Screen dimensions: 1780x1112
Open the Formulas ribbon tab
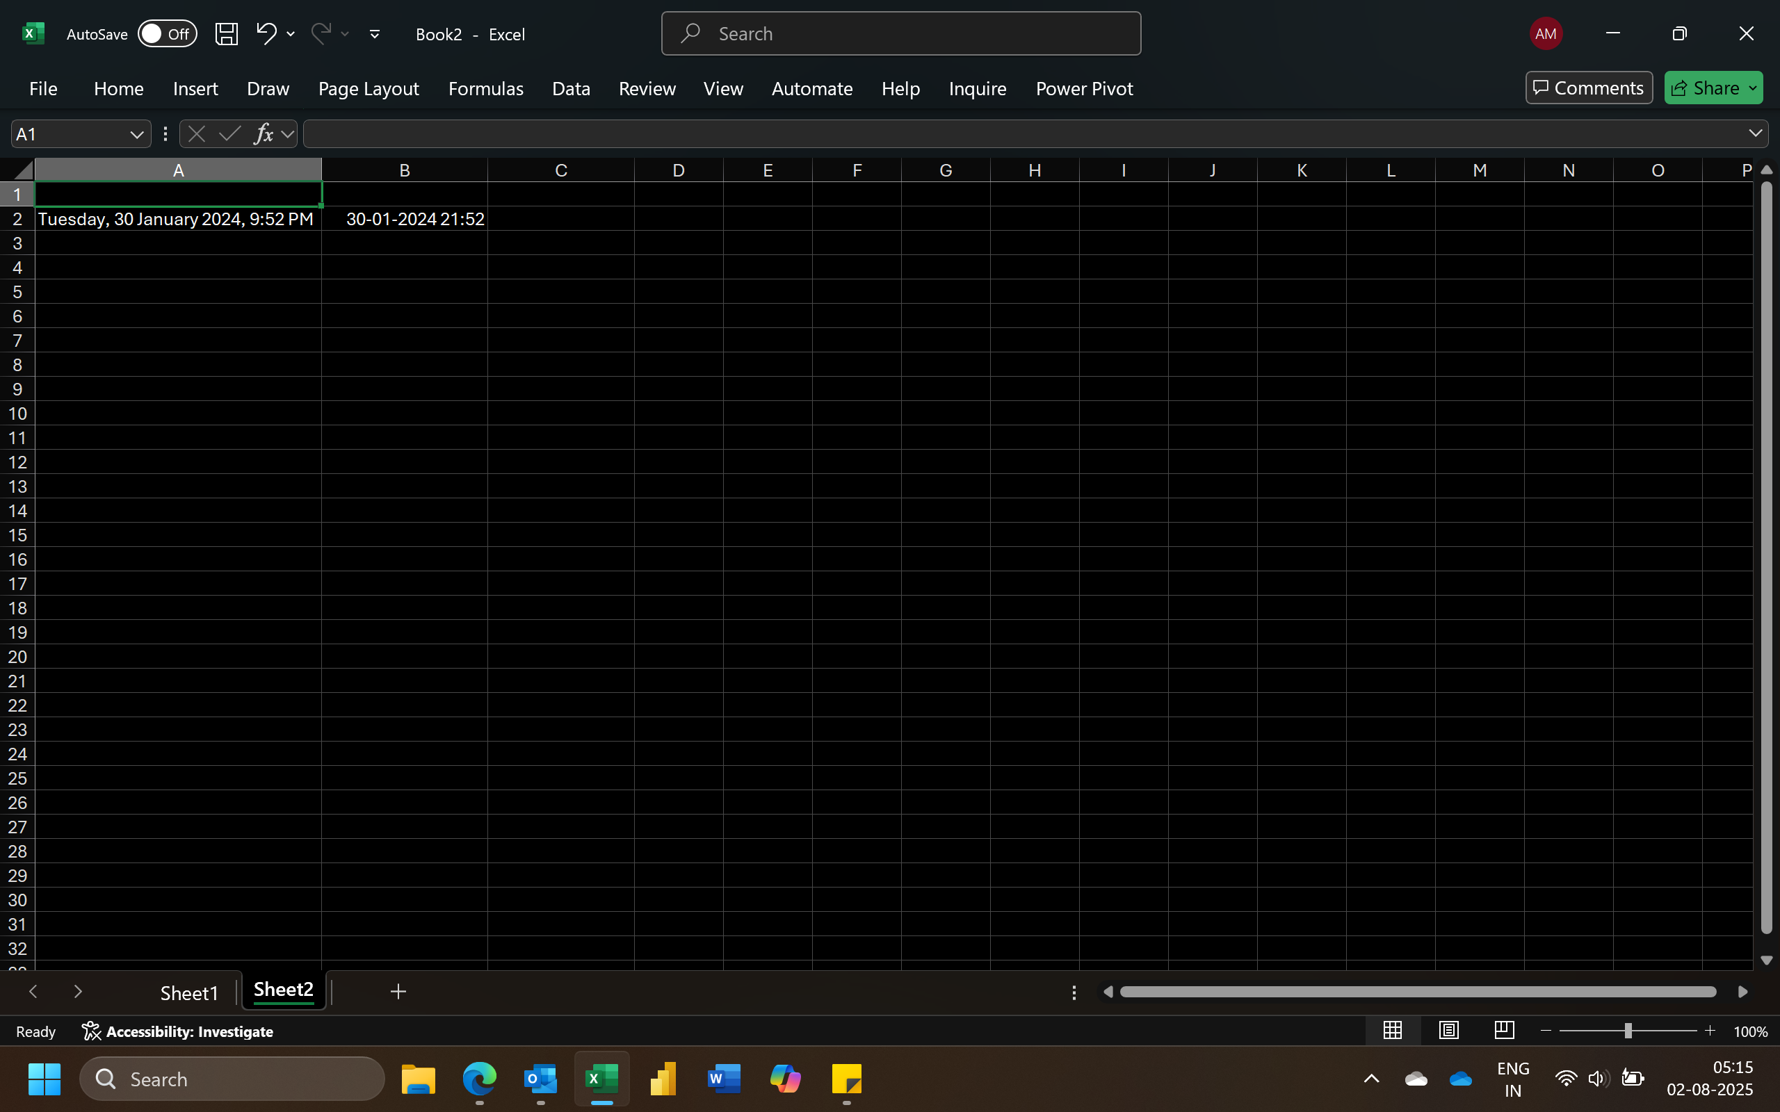point(485,89)
